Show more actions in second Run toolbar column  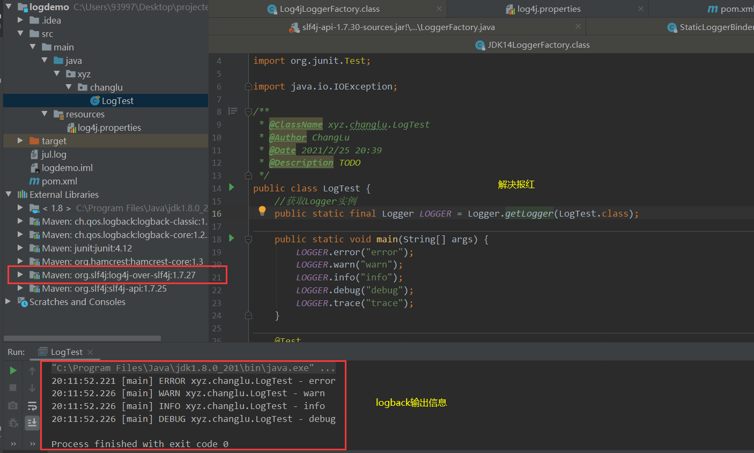[32, 444]
